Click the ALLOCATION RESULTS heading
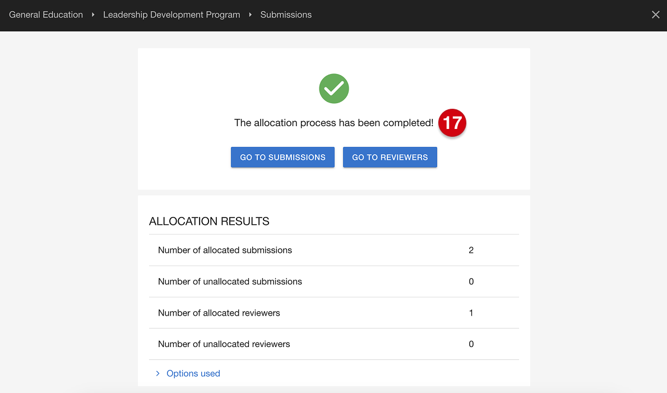The width and height of the screenshot is (667, 393). (209, 221)
